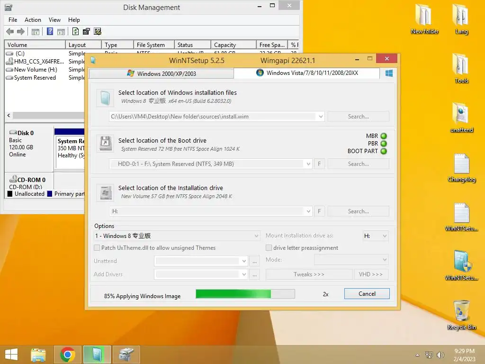Click the PBR green status indicator
The height and width of the screenshot is (364, 485).
click(x=384, y=144)
